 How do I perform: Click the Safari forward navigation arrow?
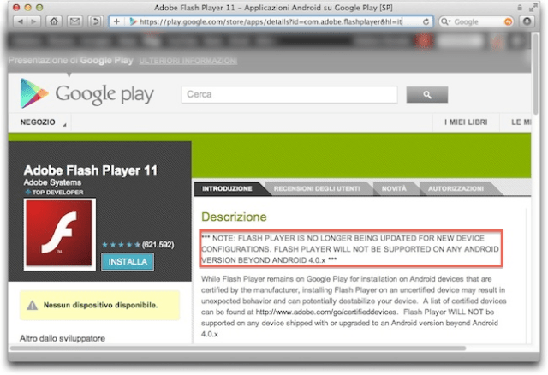(33, 21)
